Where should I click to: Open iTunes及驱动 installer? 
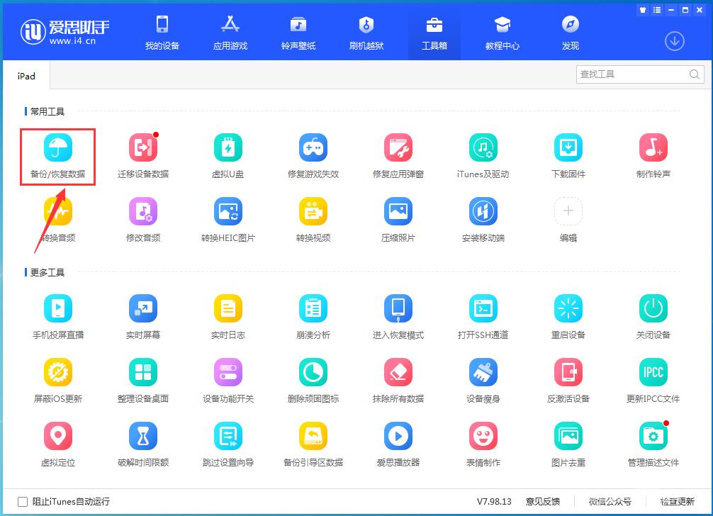[483, 156]
